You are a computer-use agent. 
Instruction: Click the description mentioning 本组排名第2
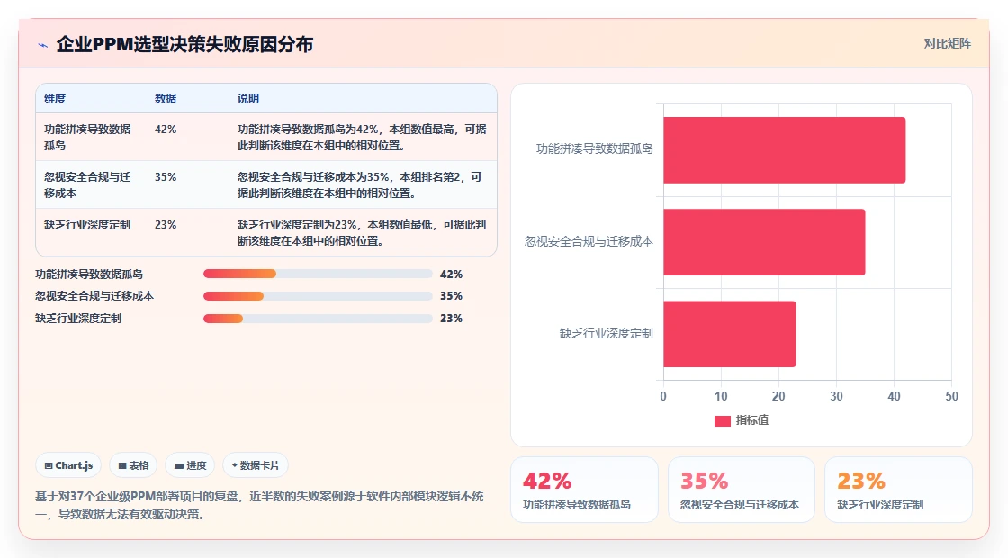tap(360, 184)
